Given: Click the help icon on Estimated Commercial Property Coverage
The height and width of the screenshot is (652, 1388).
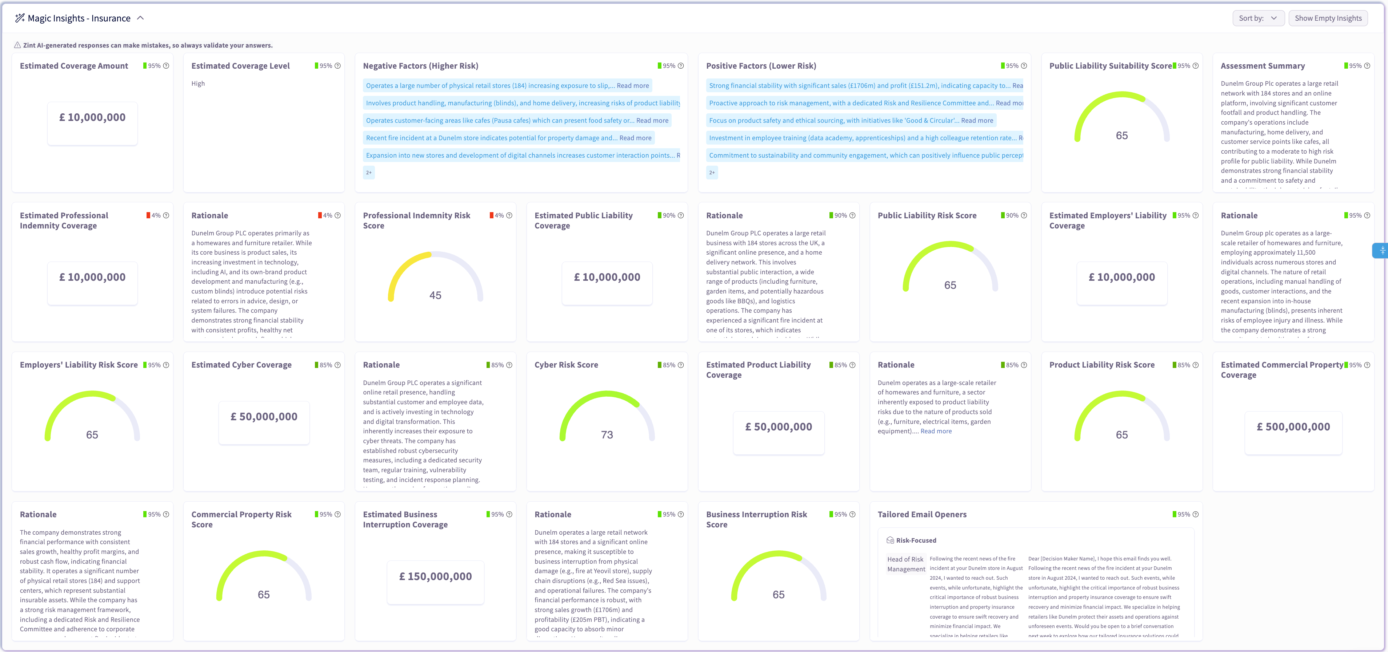Looking at the screenshot, I should pyautogui.click(x=1368, y=364).
